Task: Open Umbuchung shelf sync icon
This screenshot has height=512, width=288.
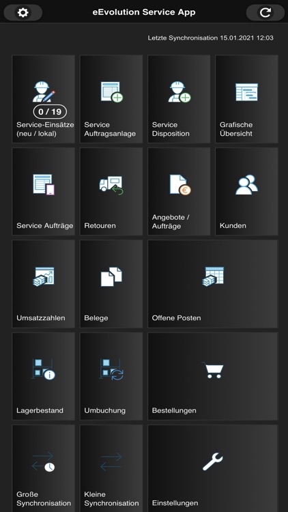Action: pyautogui.click(x=111, y=369)
